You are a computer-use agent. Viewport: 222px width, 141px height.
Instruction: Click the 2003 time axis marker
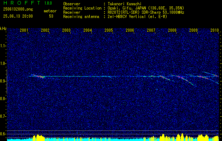tap(66, 30)
